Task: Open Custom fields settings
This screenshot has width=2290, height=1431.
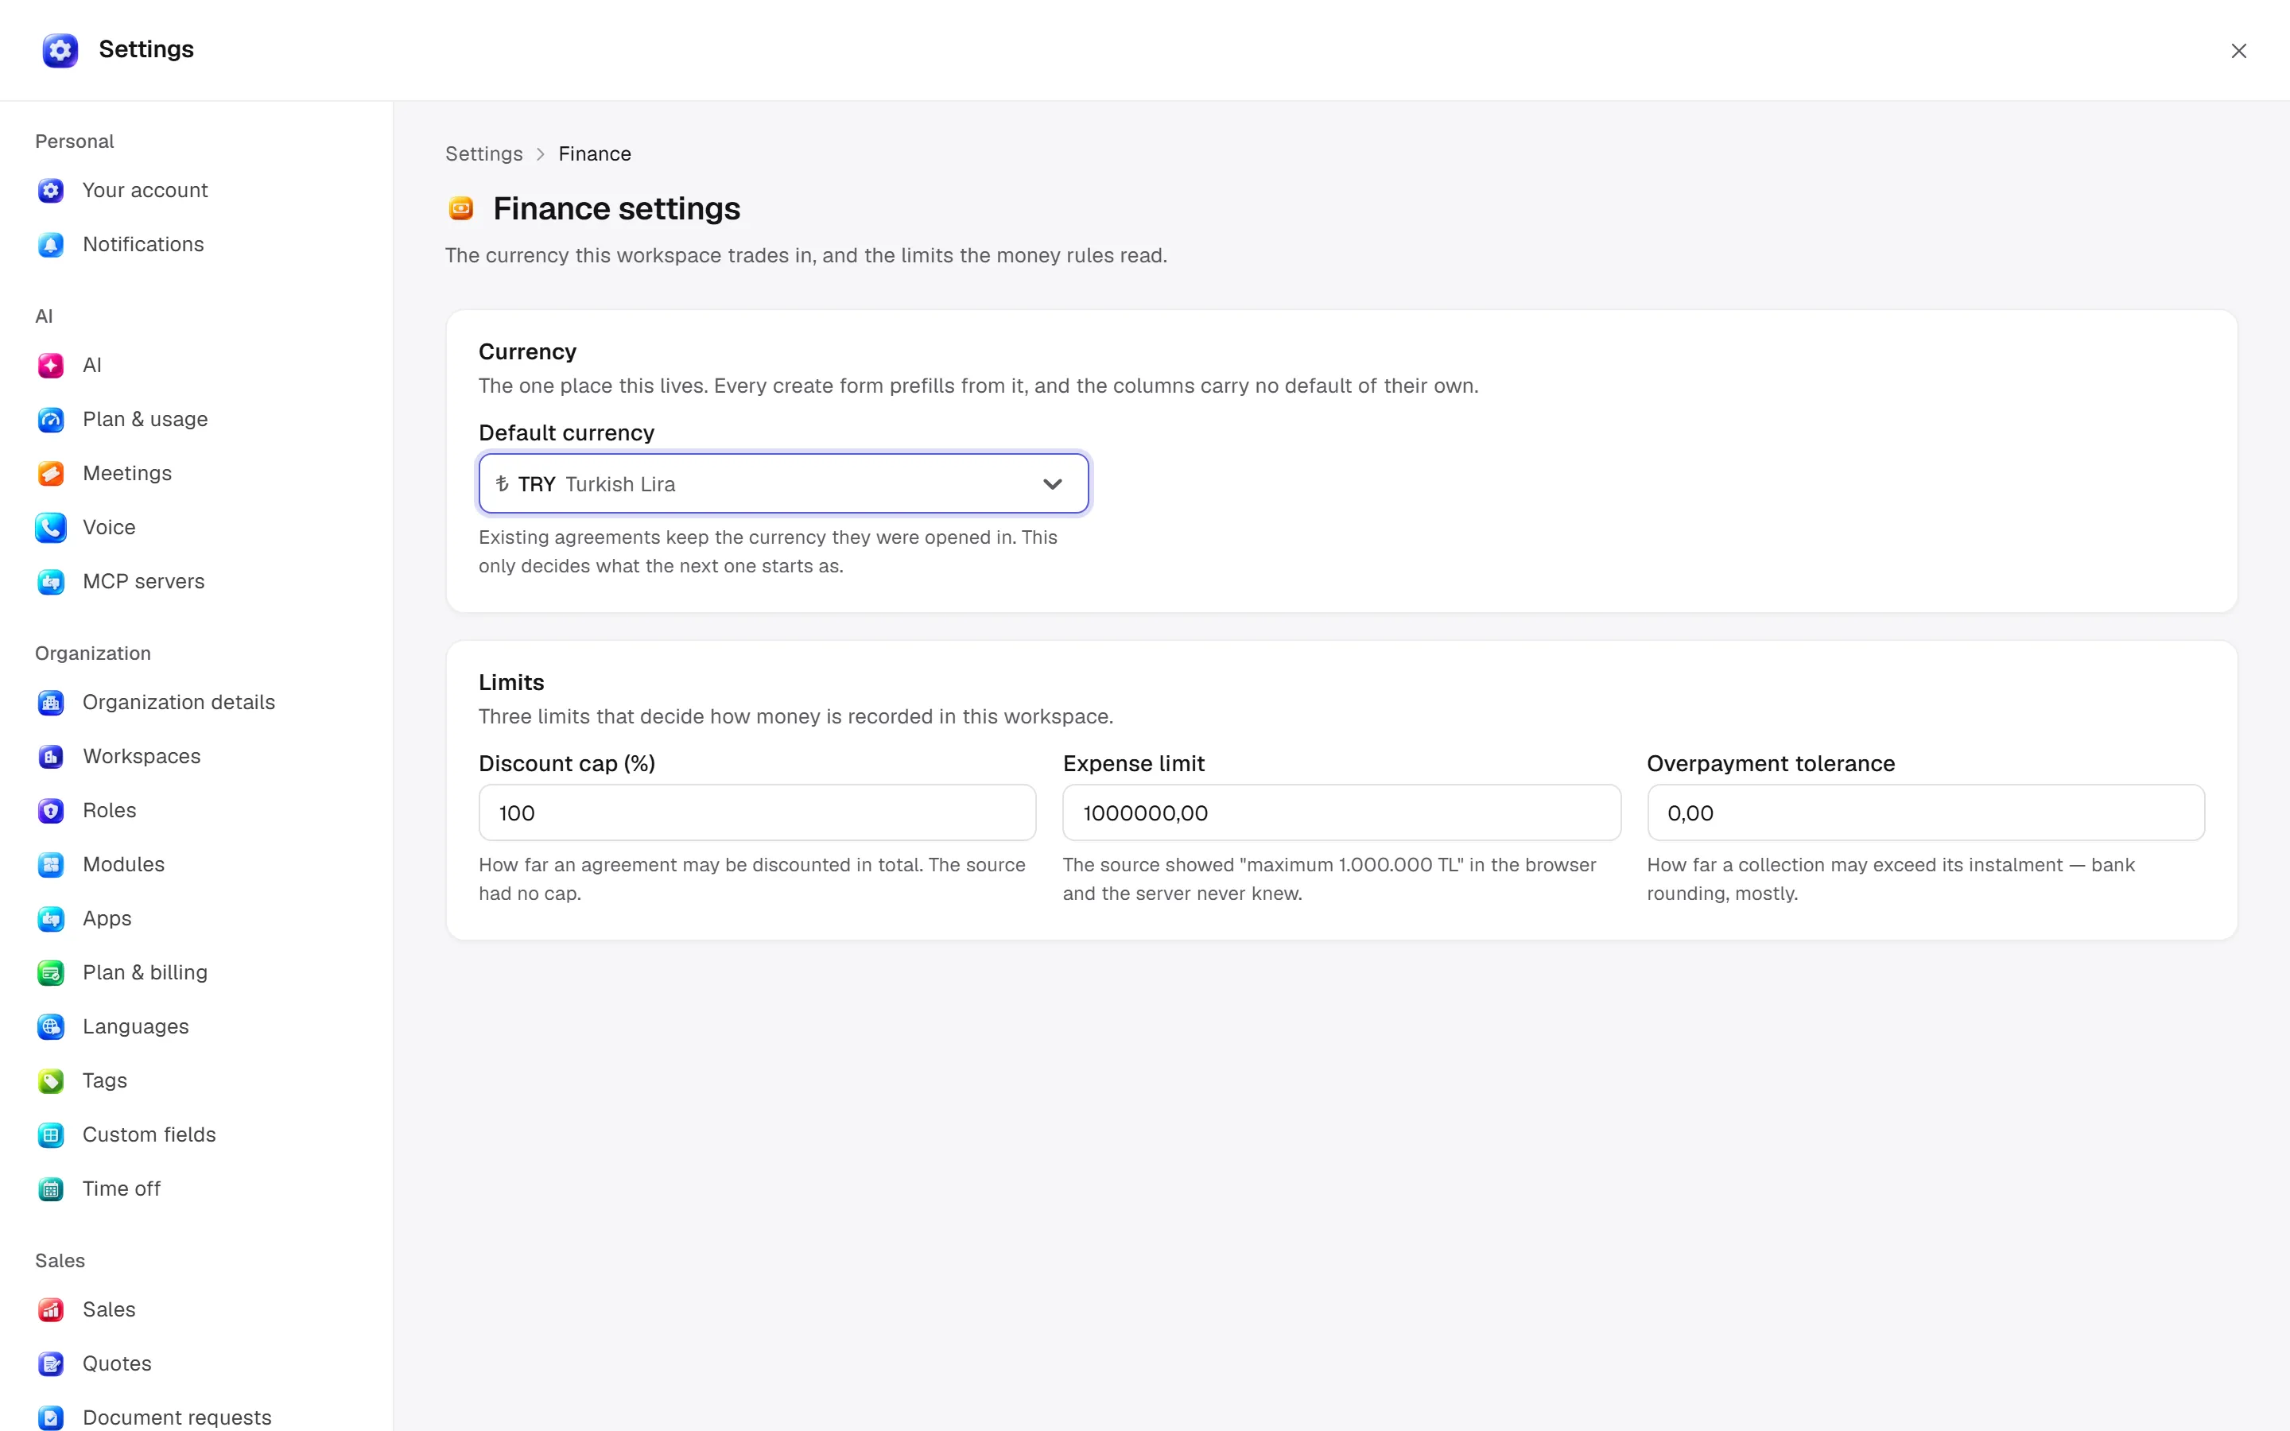Action: [197, 1134]
